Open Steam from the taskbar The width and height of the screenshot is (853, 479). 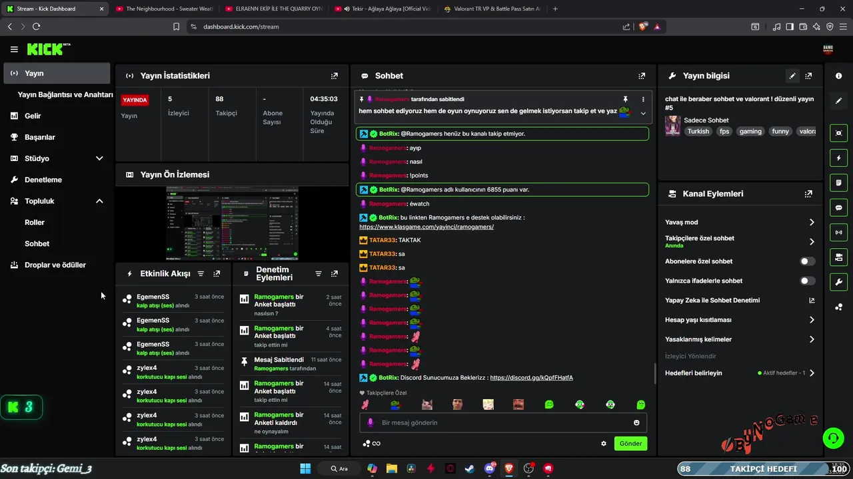[x=470, y=468]
